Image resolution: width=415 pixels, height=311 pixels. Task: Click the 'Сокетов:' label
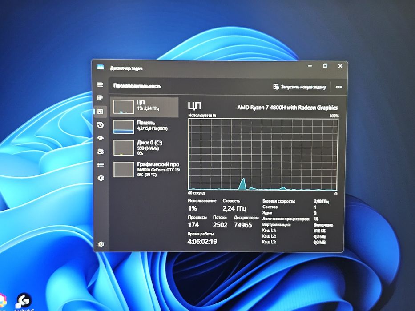click(270, 207)
